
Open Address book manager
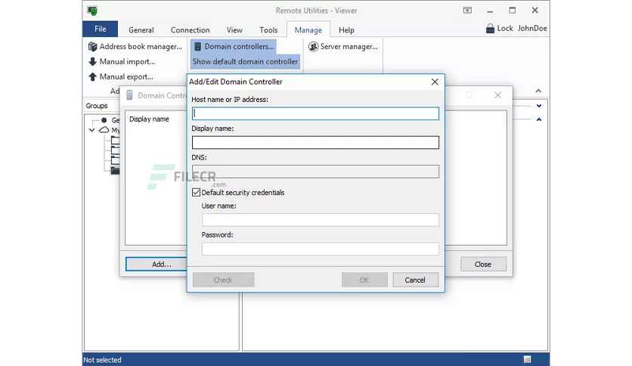(135, 47)
